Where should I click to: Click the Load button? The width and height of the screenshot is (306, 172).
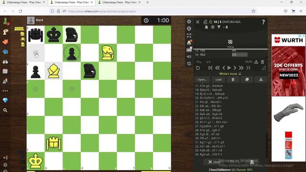coord(219,80)
